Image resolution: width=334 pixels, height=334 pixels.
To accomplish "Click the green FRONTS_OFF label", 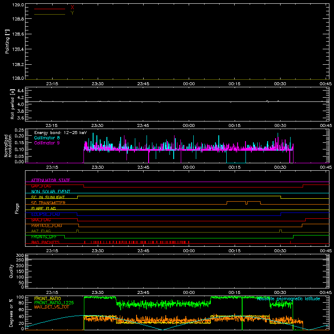I will 44,237.
